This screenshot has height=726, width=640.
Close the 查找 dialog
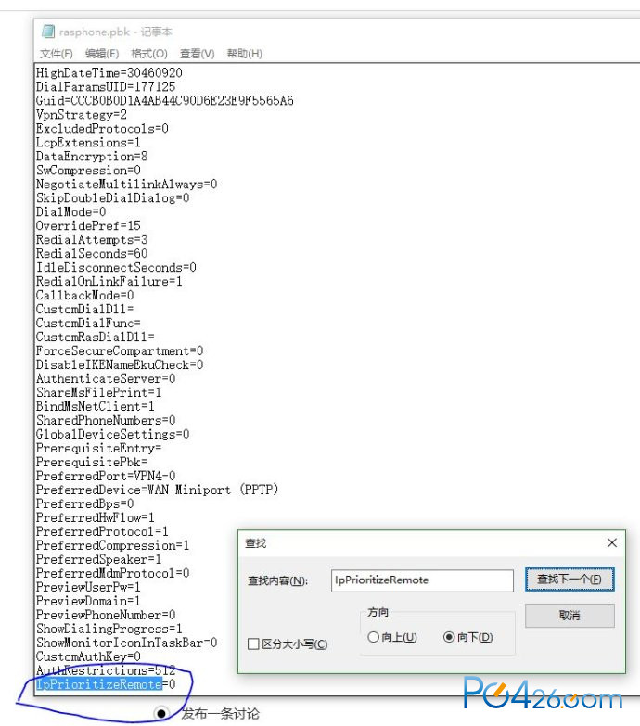[x=612, y=542]
